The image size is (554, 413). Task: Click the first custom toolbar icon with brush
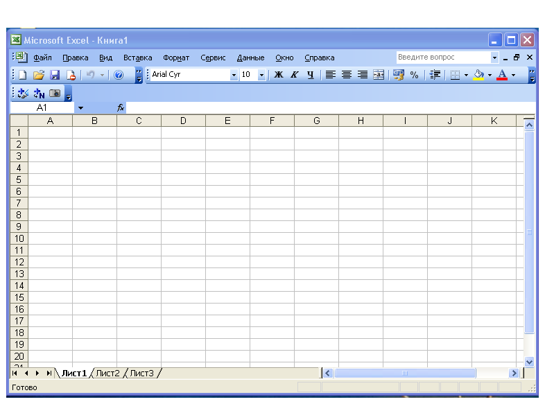(23, 94)
